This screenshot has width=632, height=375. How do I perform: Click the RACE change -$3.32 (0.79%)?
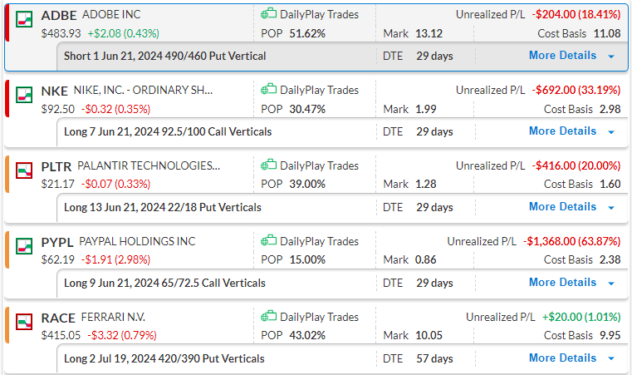coord(122,335)
